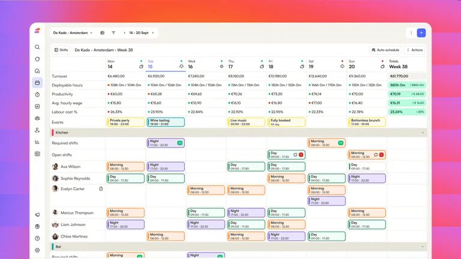
Task: Select the Tue 15 day header
Action: [166, 64]
